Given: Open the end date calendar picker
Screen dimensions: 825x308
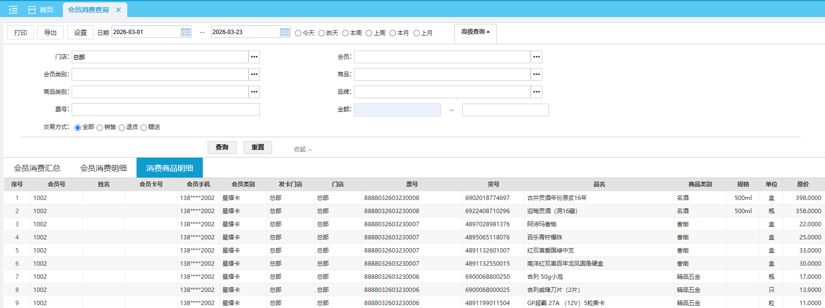Looking at the screenshot, I should [285, 32].
